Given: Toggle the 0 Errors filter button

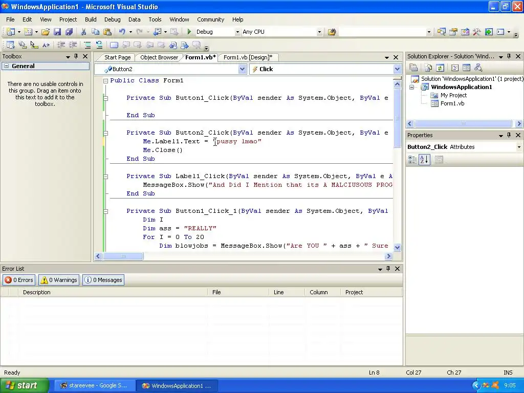Looking at the screenshot, I should 19,280.
